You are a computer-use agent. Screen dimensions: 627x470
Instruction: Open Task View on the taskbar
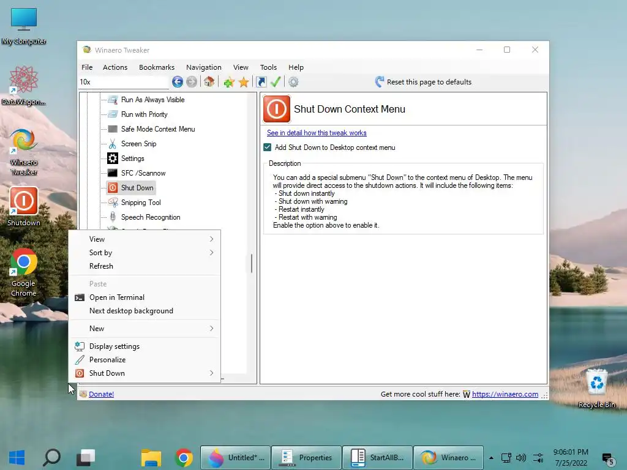click(86, 458)
